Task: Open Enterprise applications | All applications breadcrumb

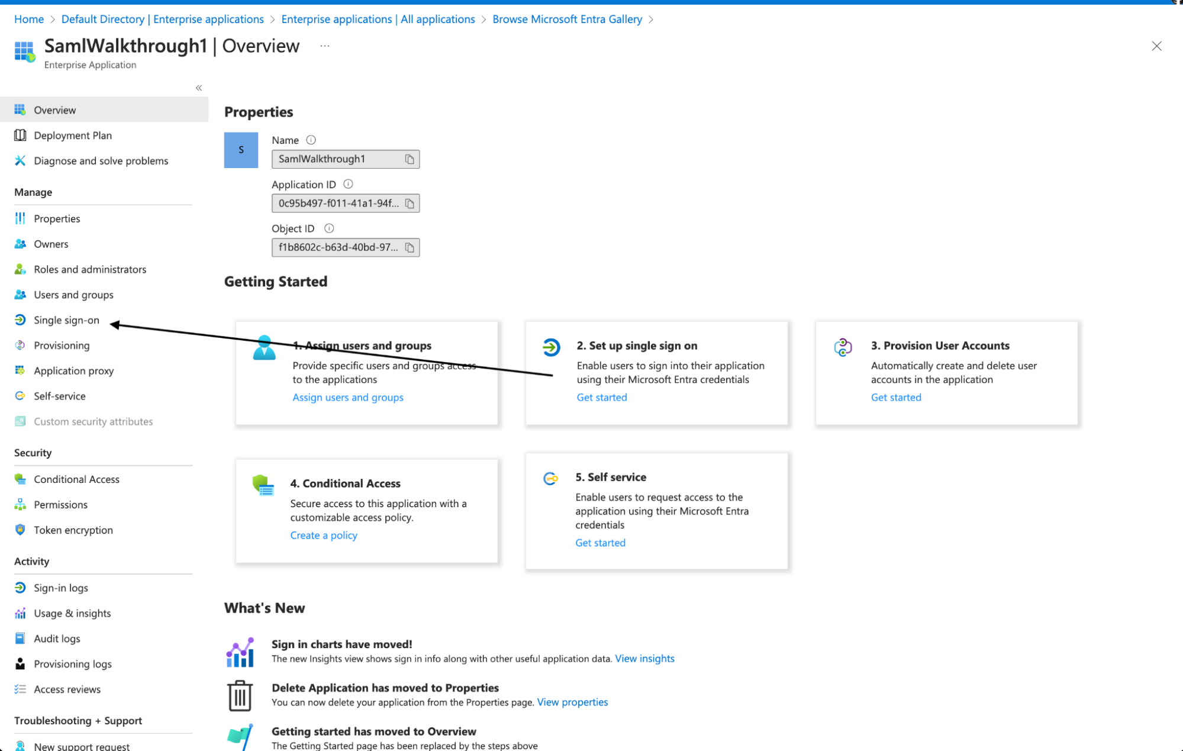Action: coord(378,19)
